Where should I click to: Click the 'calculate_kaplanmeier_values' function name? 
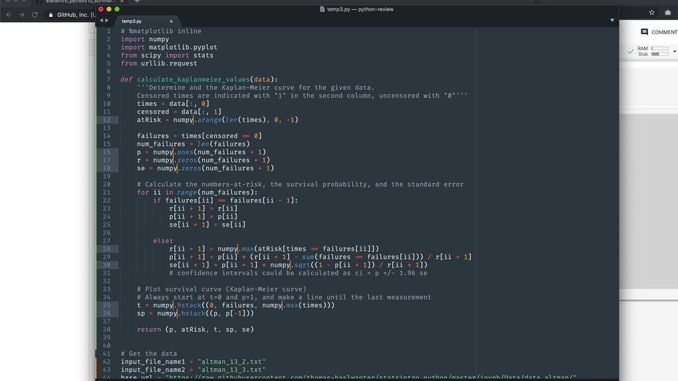tap(193, 80)
